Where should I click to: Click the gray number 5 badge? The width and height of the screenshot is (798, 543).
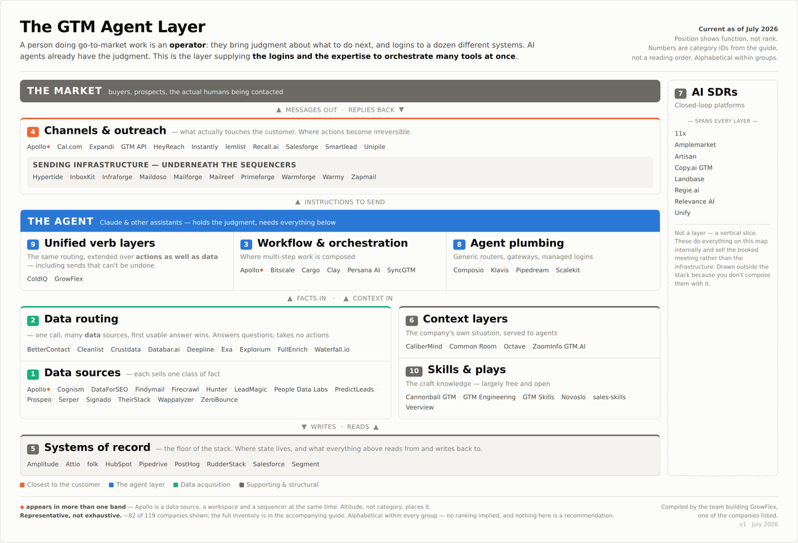tap(33, 449)
